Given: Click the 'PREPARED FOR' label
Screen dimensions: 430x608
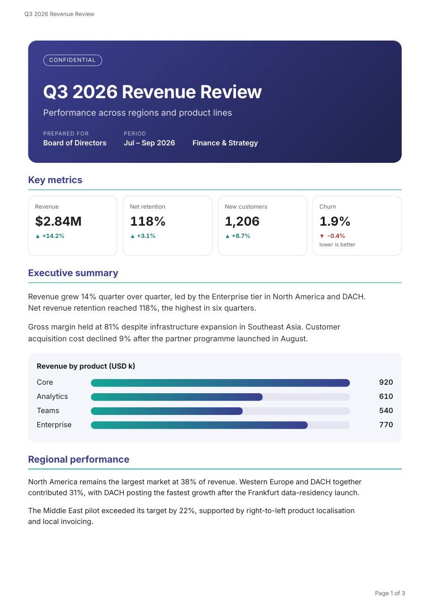Looking at the screenshot, I should 66,134.
